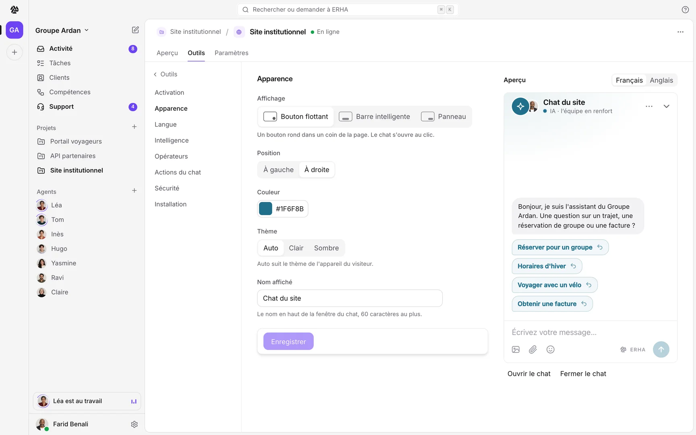Click the compose new note icon

coord(135,30)
